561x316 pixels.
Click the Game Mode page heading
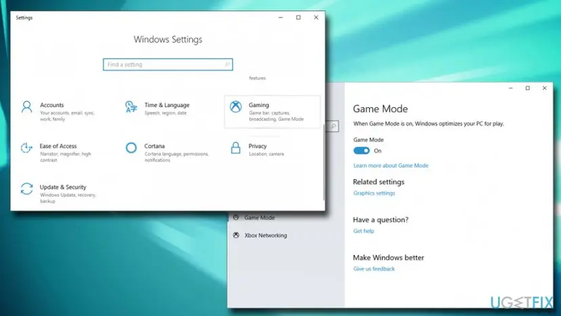(x=380, y=109)
